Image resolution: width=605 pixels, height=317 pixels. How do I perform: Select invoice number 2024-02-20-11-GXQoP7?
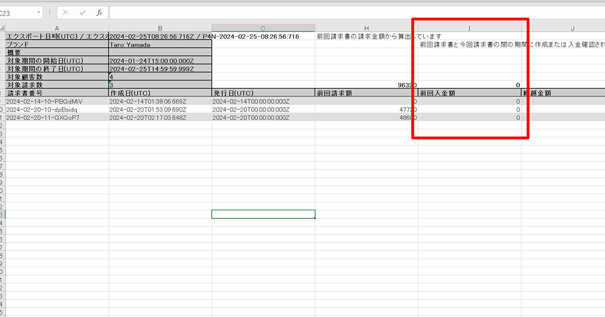[57, 117]
